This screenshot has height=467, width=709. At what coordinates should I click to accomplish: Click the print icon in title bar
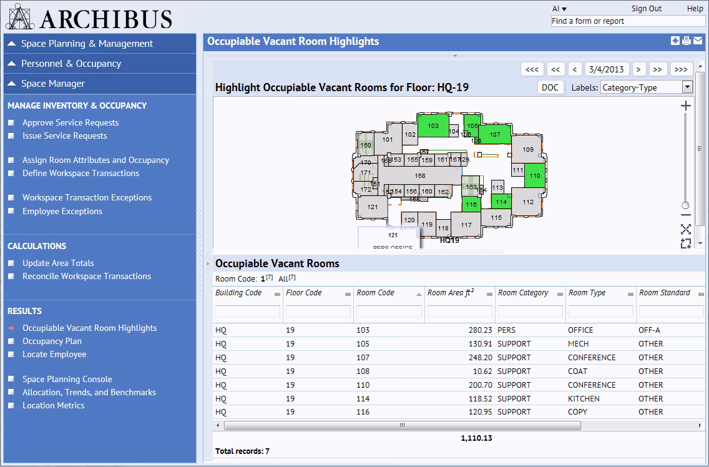687,41
